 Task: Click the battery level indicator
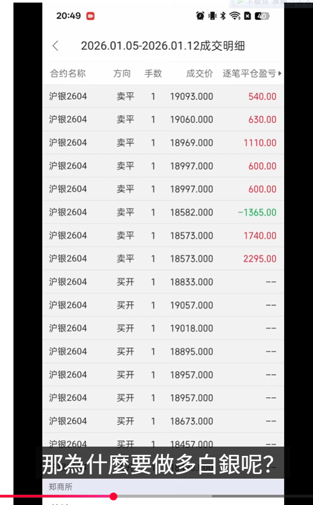pyautogui.click(x=262, y=16)
